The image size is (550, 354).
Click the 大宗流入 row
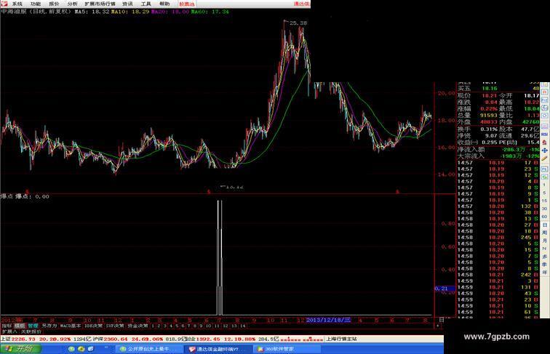(498, 156)
